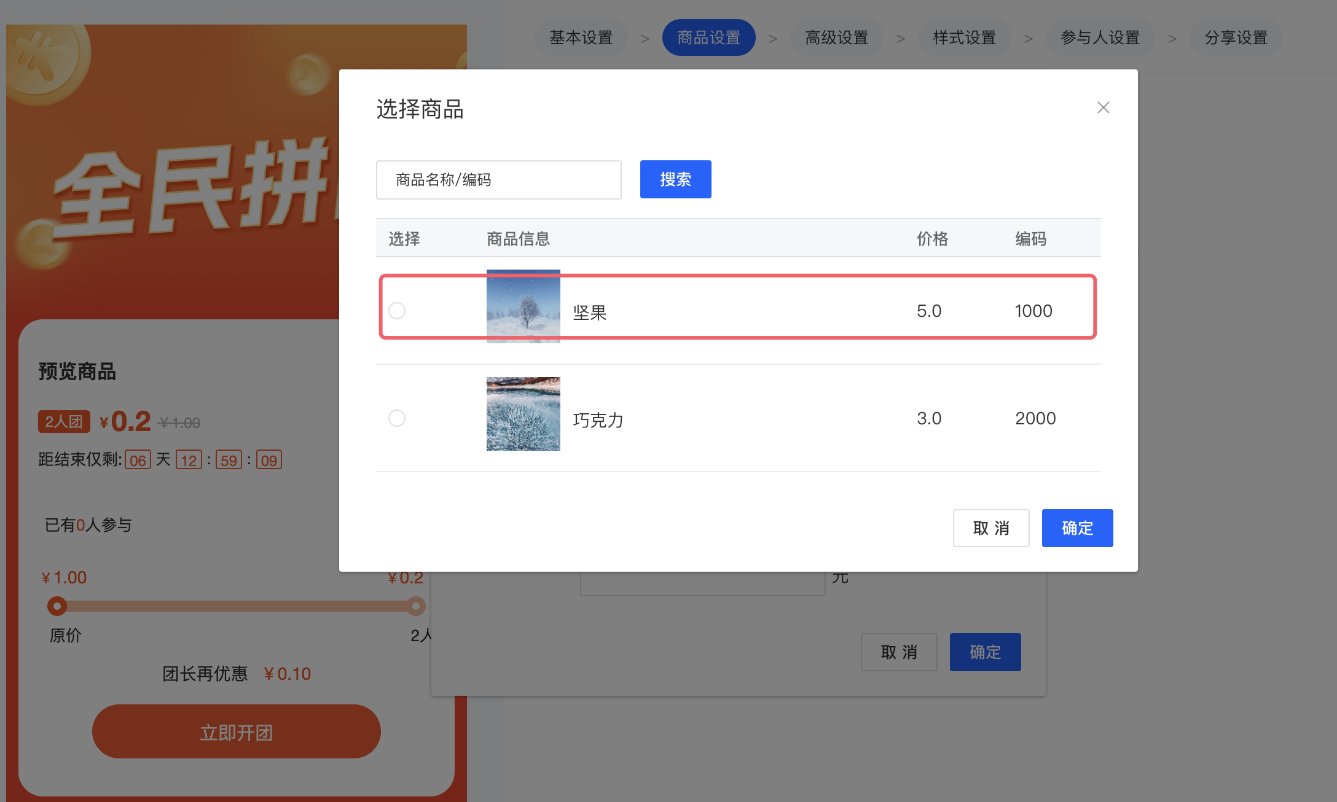Open the 巧克力 product thumbnail
The width and height of the screenshot is (1337, 802).
click(x=523, y=414)
